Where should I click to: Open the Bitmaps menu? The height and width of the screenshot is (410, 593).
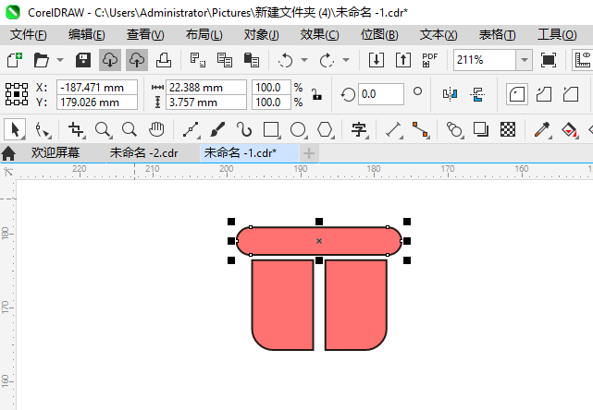pos(379,35)
